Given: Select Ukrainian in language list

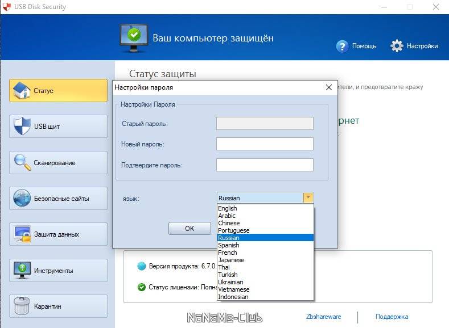Looking at the screenshot, I should click(265, 282).
